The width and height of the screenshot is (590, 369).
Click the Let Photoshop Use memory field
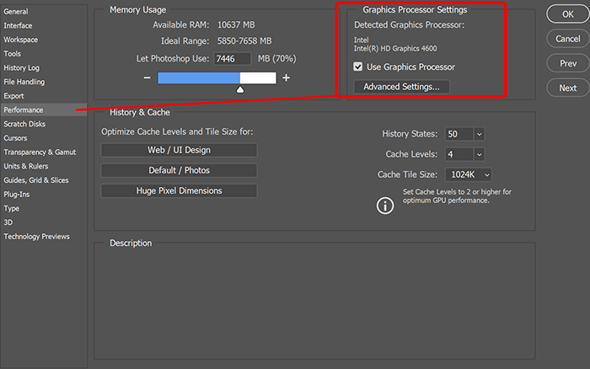click(x=233, y=59)
